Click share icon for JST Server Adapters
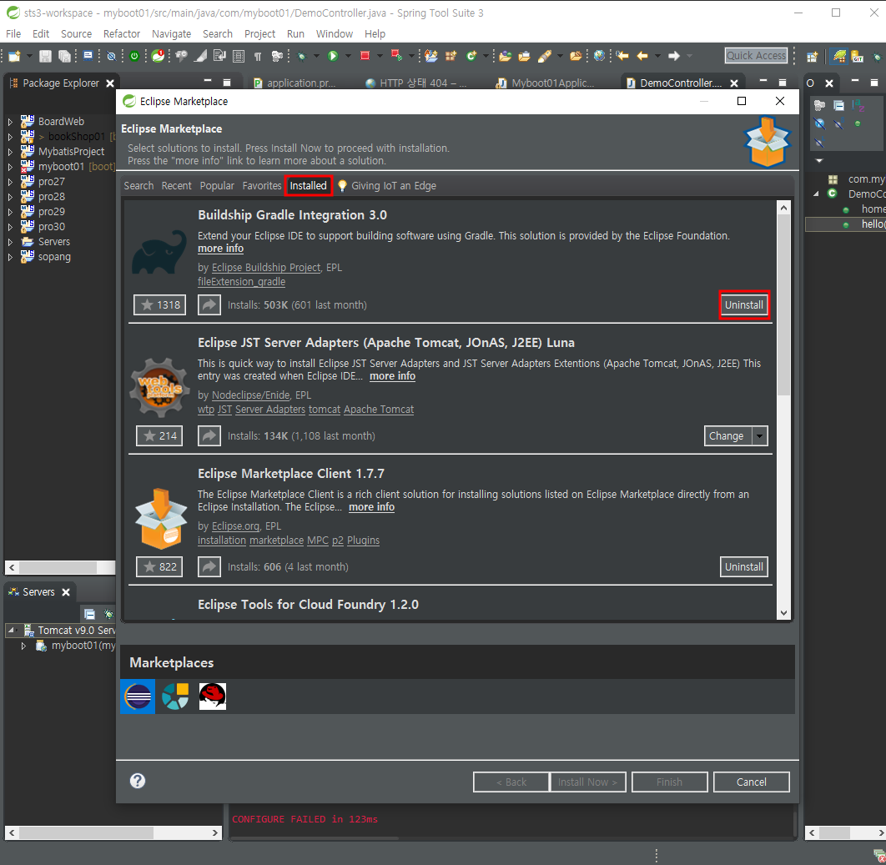 tap(209, 436)
